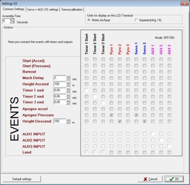Click the Servo 2 column header

point(144,48)
